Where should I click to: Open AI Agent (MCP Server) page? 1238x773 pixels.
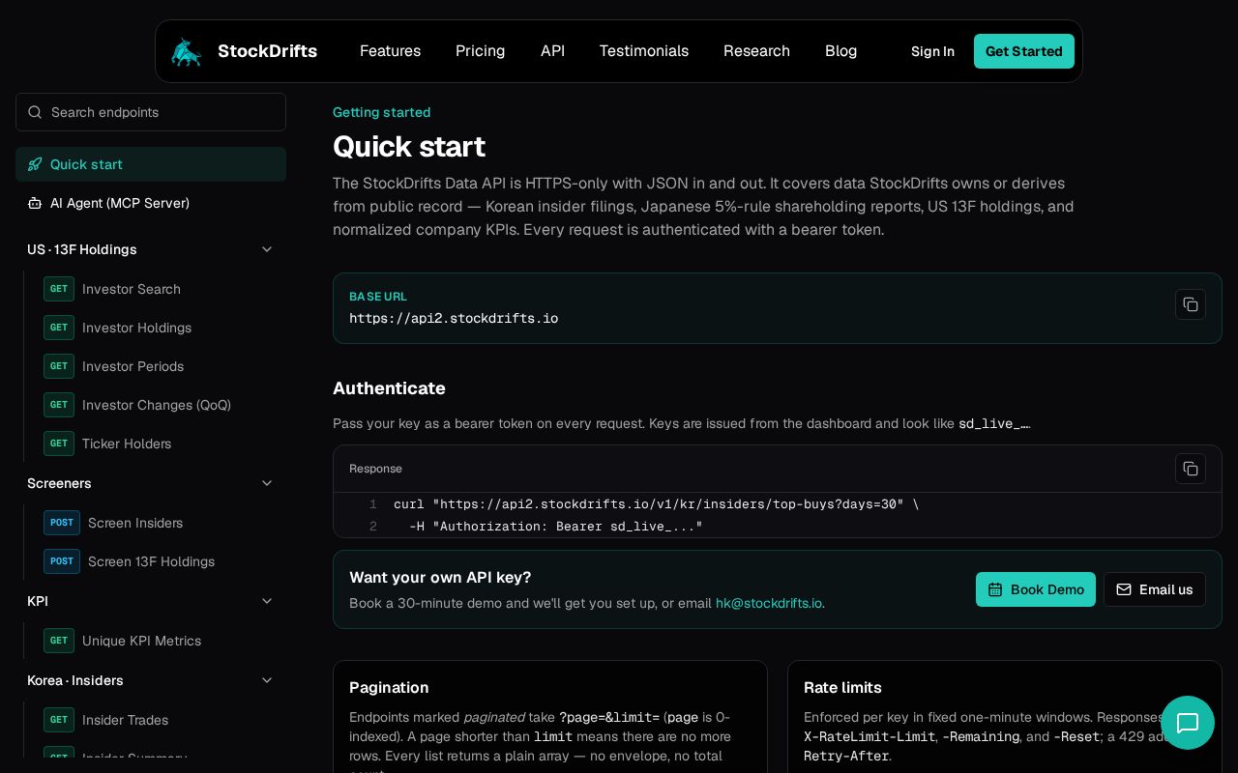pos(151,203)
